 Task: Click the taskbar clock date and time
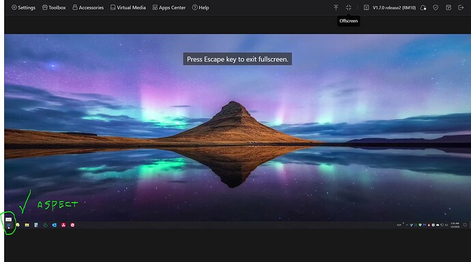pos(455,224)
